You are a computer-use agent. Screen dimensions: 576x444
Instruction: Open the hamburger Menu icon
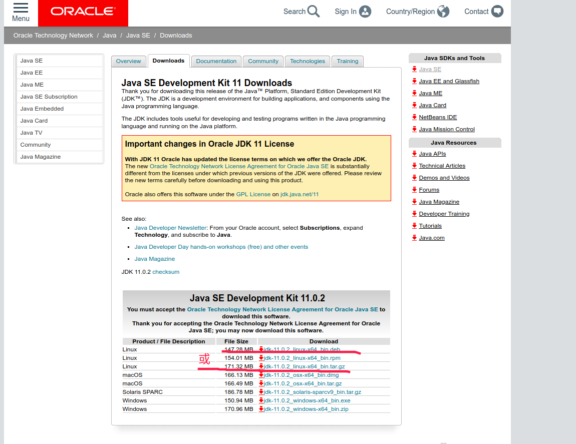click(21, 8)
